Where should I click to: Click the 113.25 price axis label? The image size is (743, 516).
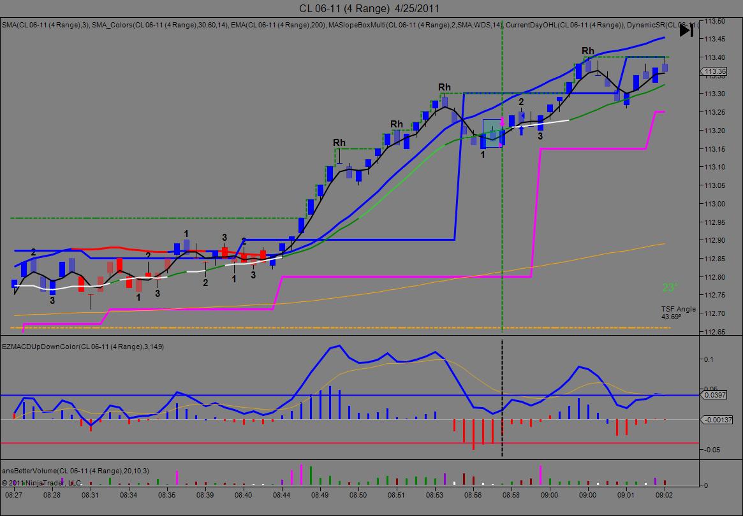point(714,112)
